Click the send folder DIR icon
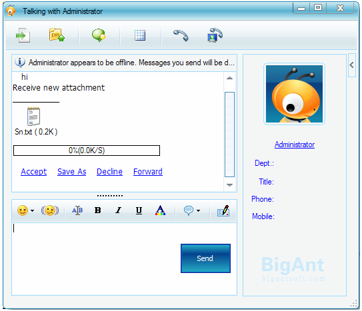Screen dimensions: 362x311 57,35
